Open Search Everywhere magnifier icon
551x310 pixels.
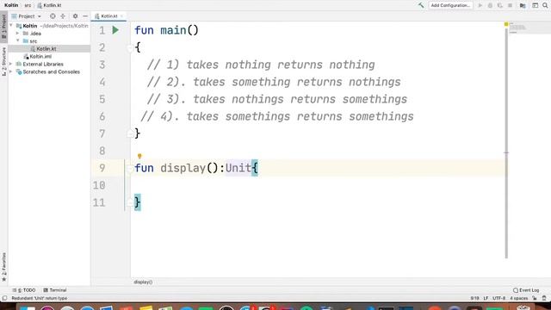[x=545, y=5]
